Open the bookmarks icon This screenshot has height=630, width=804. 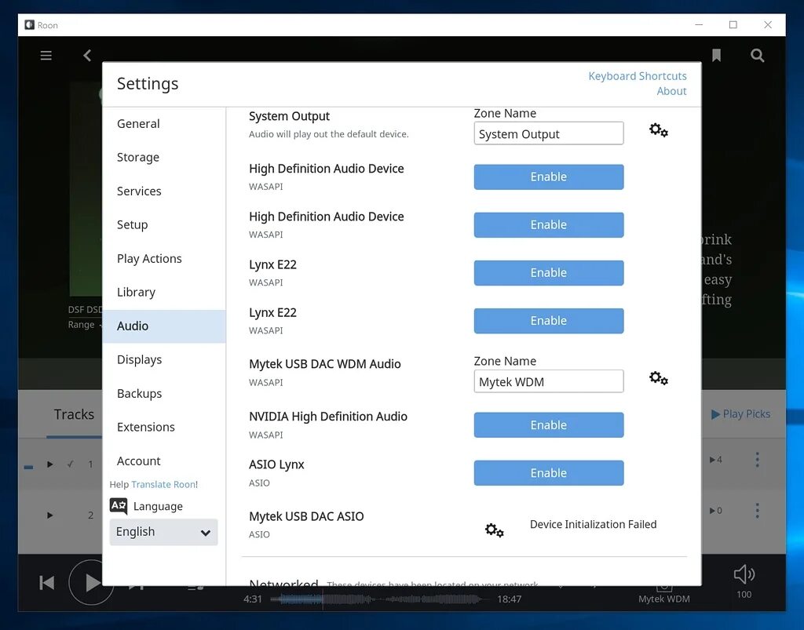716,56
